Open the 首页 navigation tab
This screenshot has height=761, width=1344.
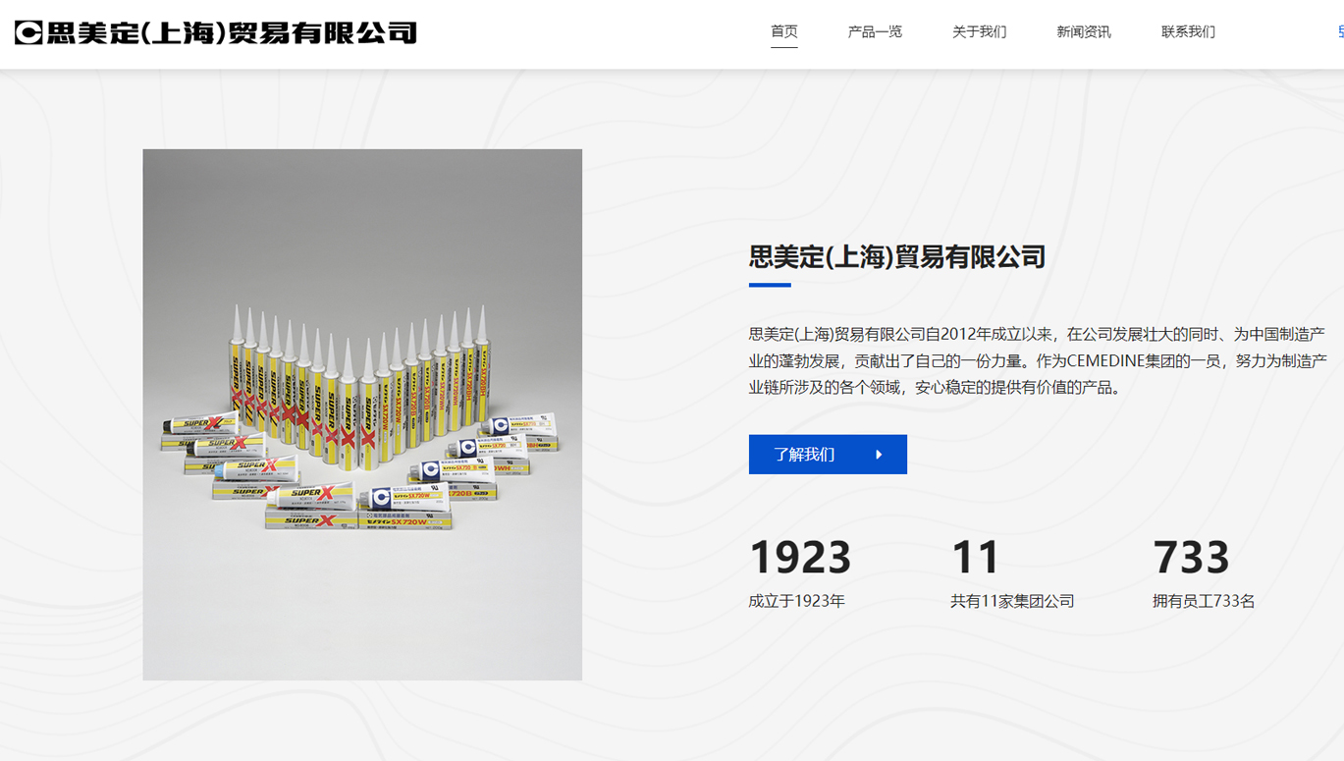[784, 31]
